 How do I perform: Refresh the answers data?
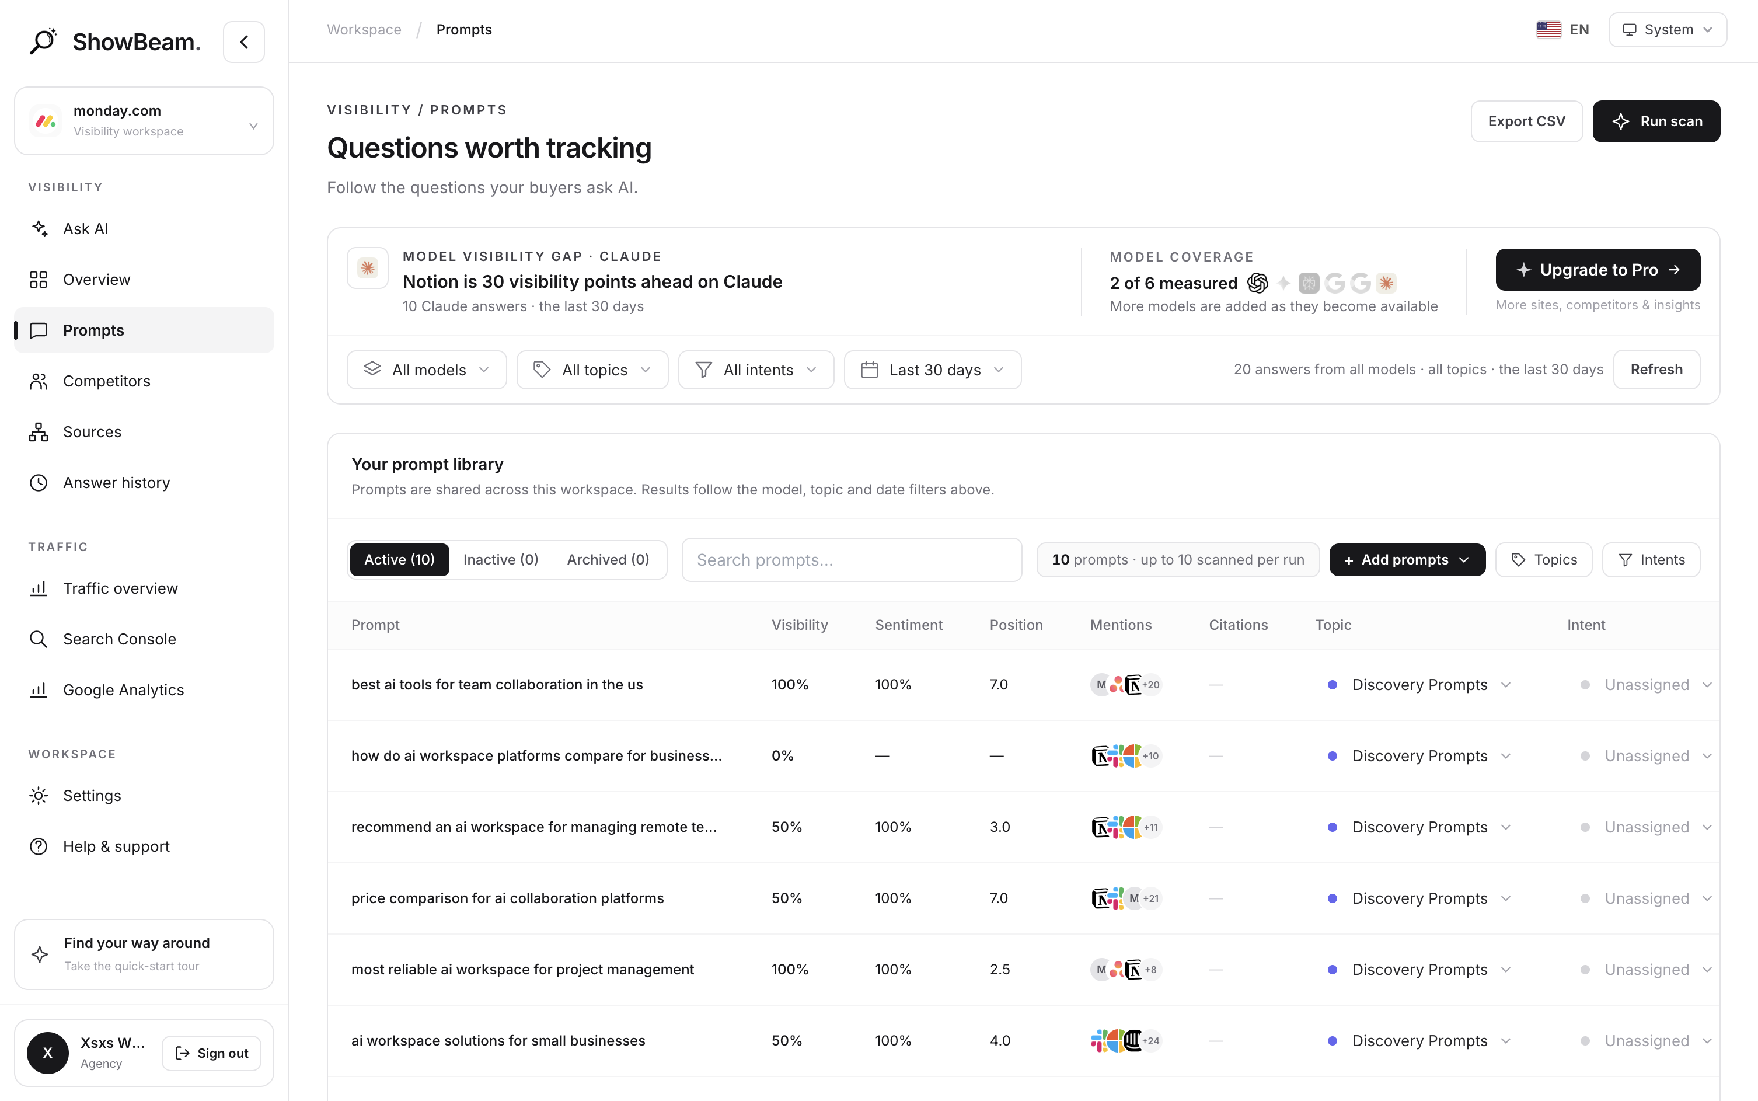pos(1656,370)
